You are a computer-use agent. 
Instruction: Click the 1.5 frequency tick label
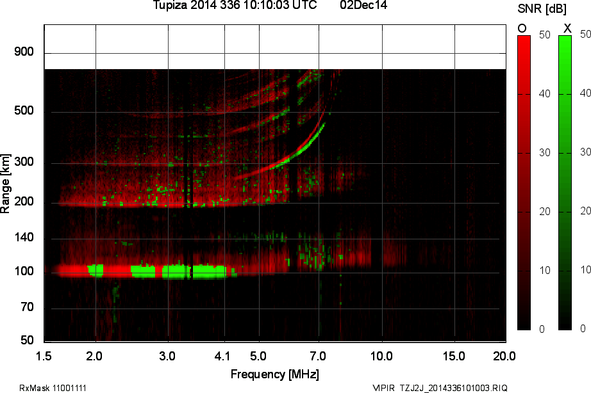[44, 355]
